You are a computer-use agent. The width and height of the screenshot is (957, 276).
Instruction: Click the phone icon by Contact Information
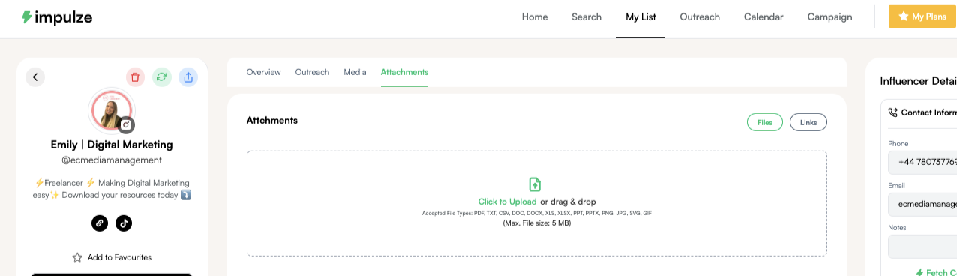pyautogui.click(x=892, y=112)
